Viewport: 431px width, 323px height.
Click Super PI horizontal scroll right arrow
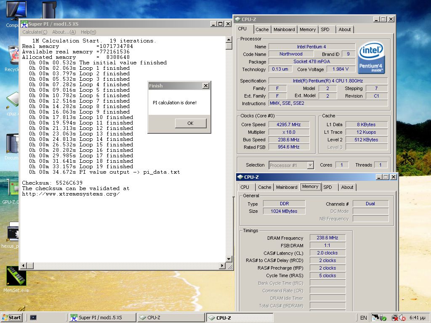pyautogui.click(x=222, y=266)
